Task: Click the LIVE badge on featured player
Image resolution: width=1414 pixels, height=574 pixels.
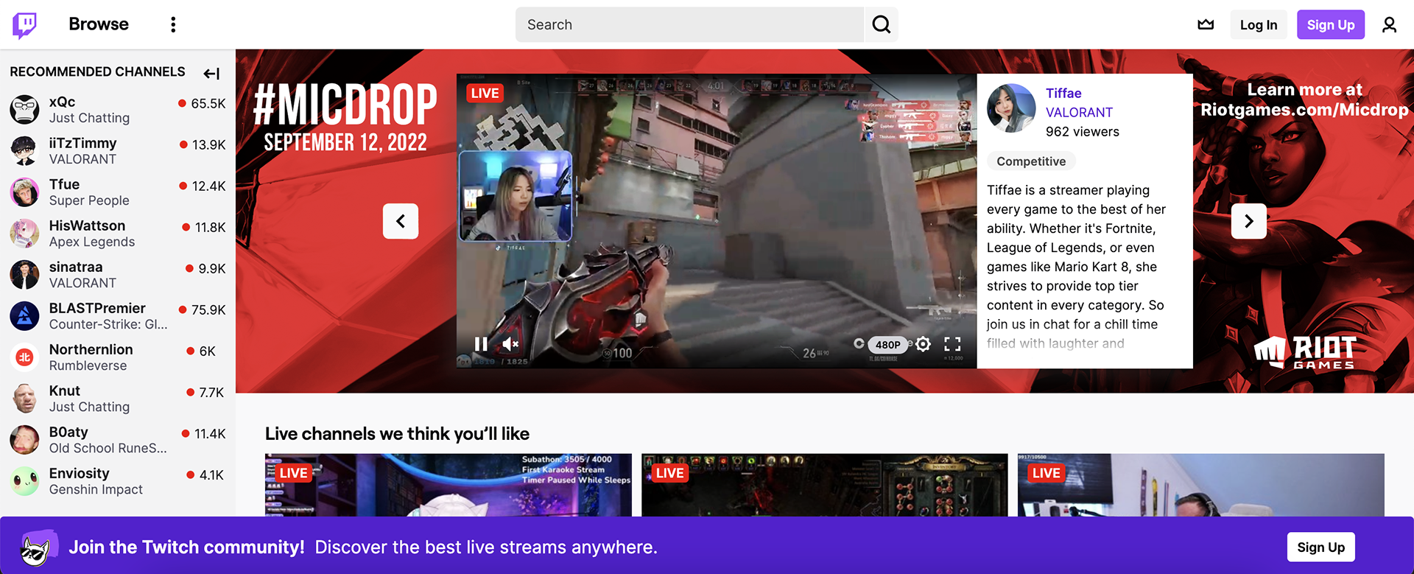Action: (485, 94)
